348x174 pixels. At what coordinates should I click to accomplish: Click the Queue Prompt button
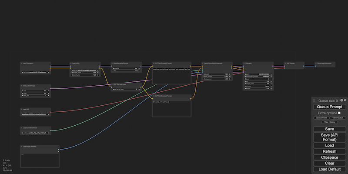coord(329,107)
